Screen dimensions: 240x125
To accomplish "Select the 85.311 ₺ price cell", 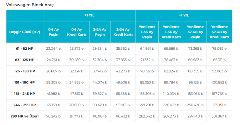I will [x=219, y=60].
